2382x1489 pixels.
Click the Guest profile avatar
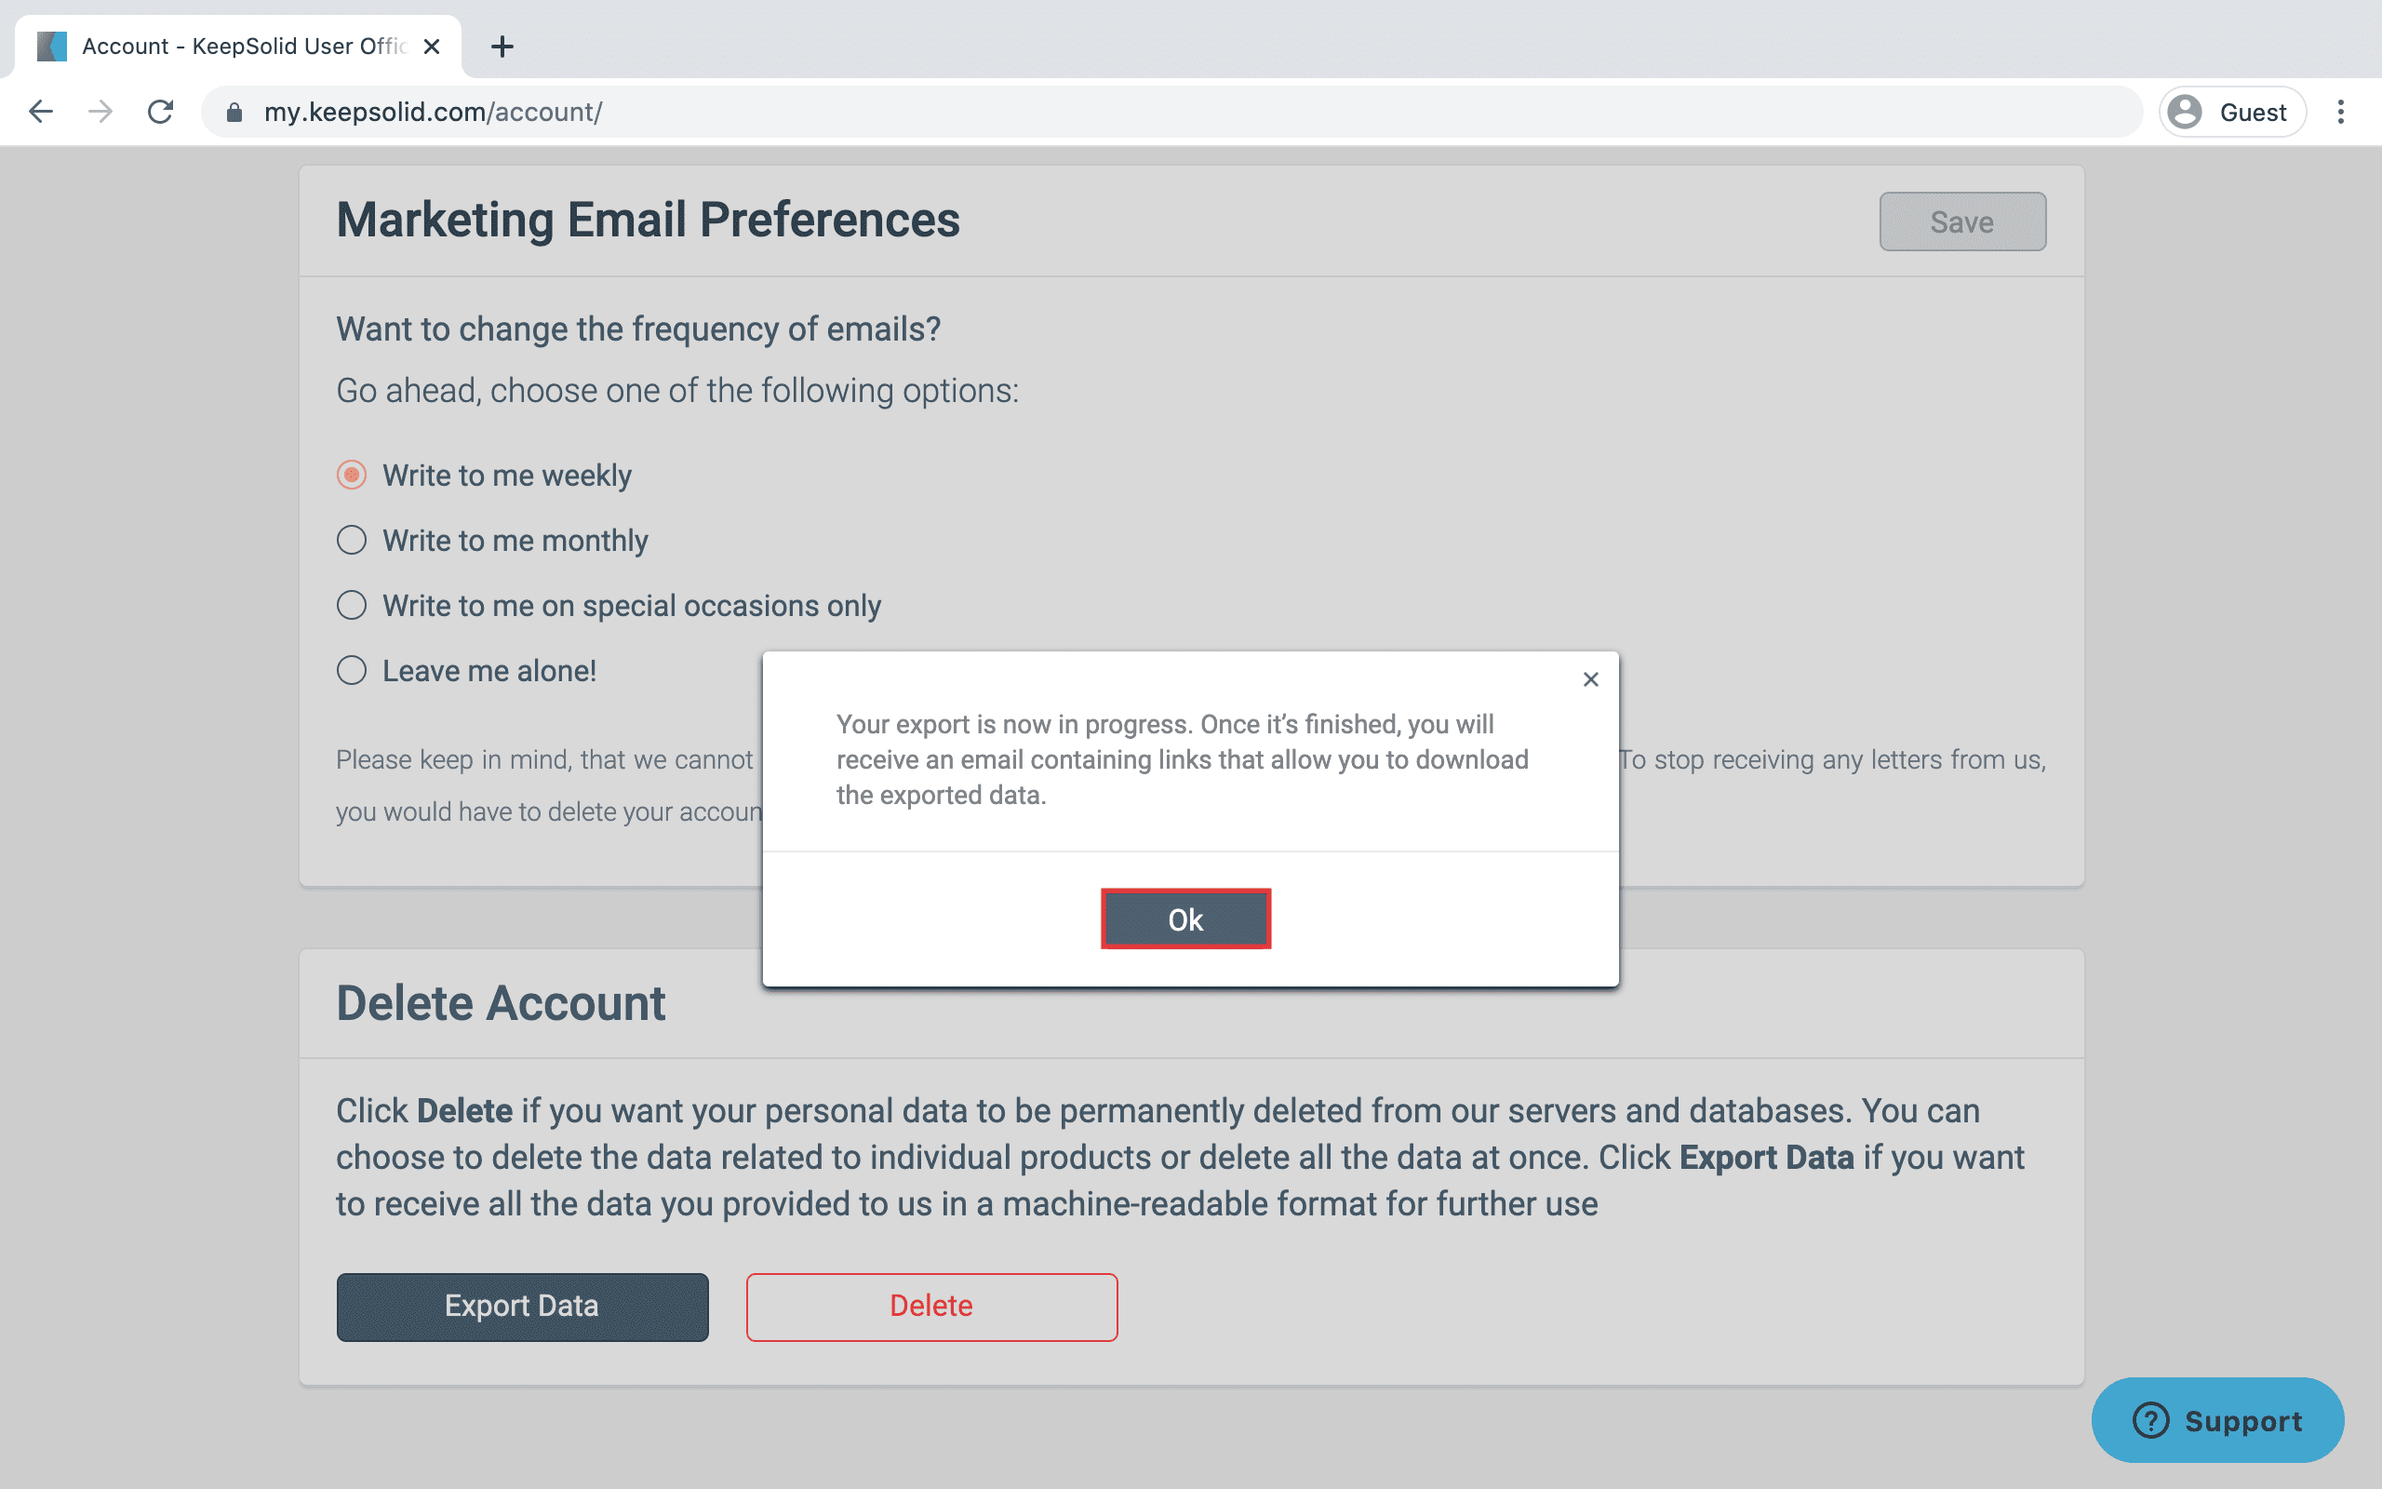pyautogui.click(x=2185, y=113)
